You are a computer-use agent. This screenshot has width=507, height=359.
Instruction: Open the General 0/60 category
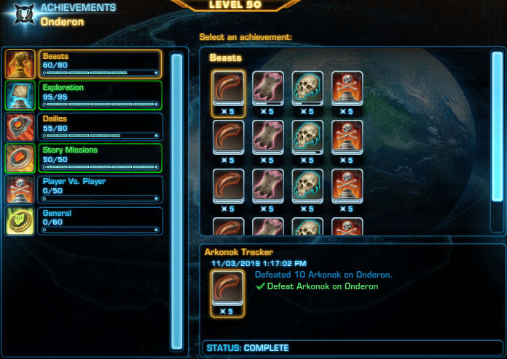[100, 221]
